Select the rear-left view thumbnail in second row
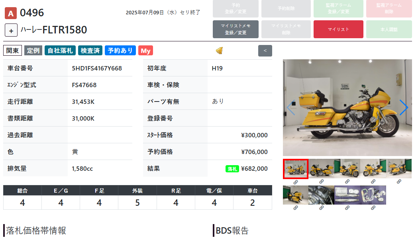418x240 pixels. click(296, 195)
